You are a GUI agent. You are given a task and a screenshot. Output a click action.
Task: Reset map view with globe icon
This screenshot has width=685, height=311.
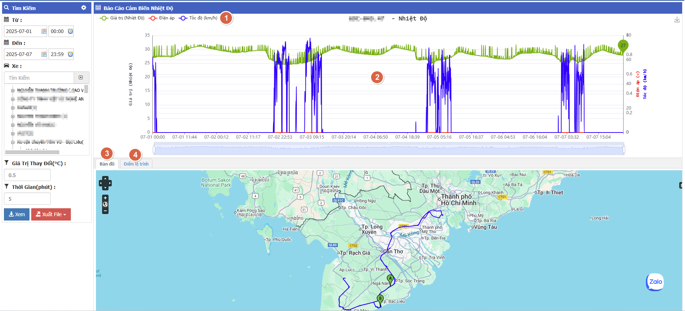click(x=105, y=204)
